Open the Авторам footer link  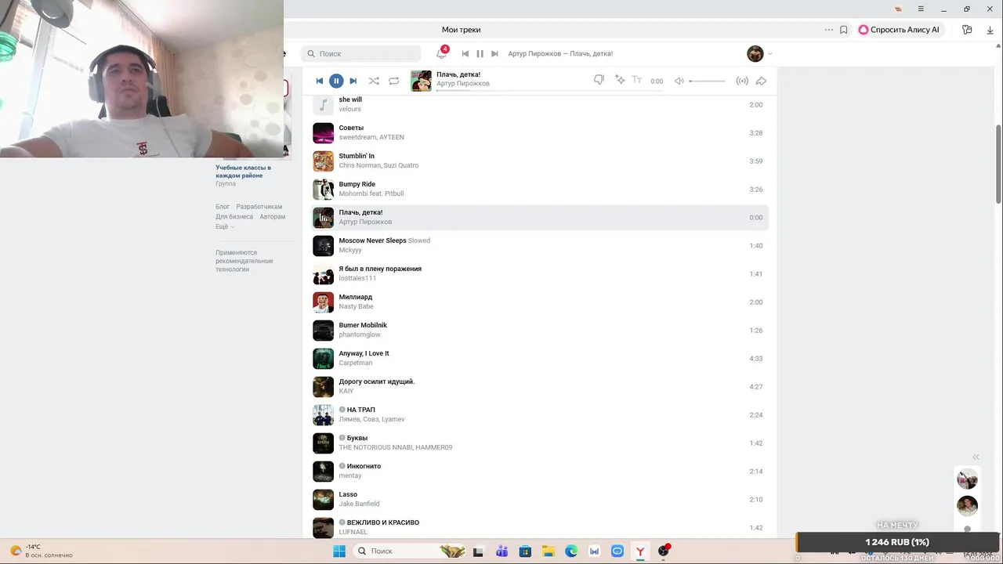tap(273, 216)
